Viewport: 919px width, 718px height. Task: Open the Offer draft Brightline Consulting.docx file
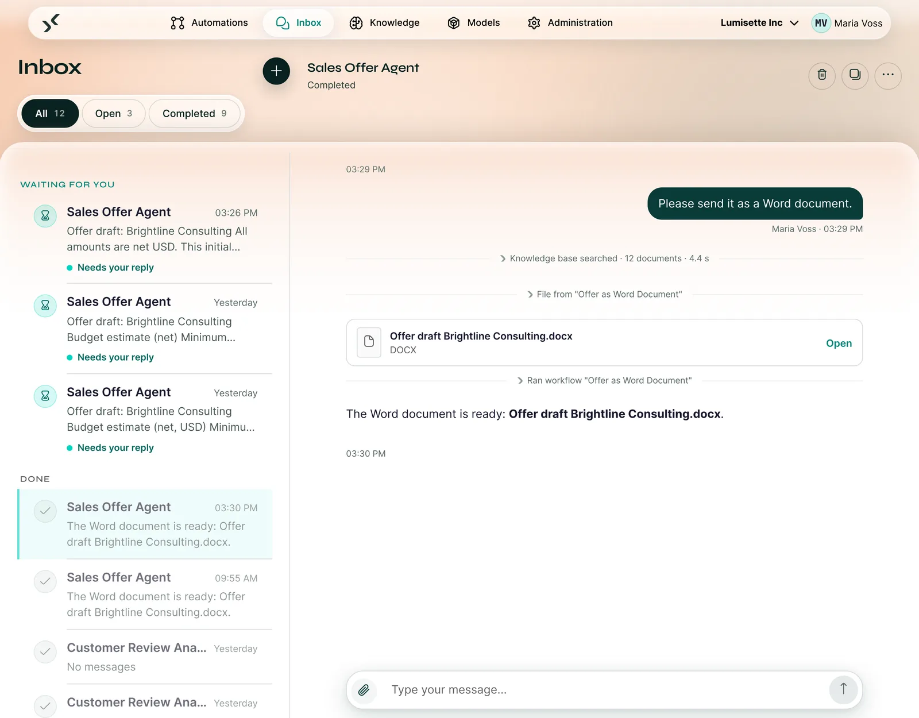tap(839, 343)
